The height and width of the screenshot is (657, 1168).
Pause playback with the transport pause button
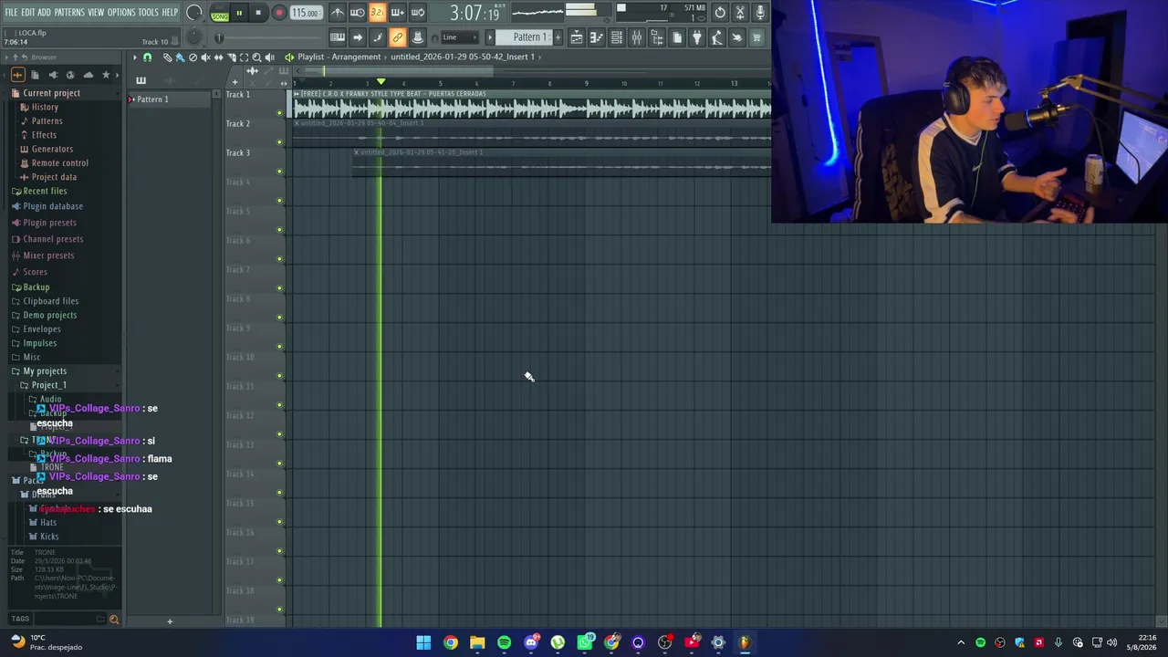[x=239, y=13]
